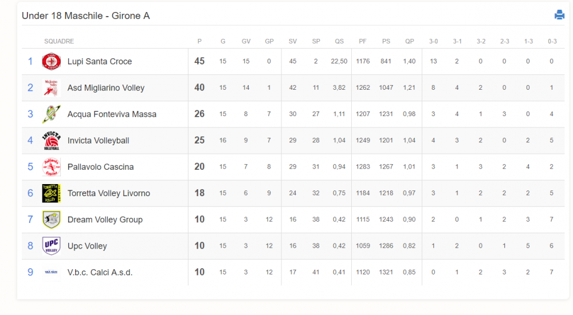Click the SQUADRE column header
This screenshot has height=315, width=573.
[x=59, y=41]
